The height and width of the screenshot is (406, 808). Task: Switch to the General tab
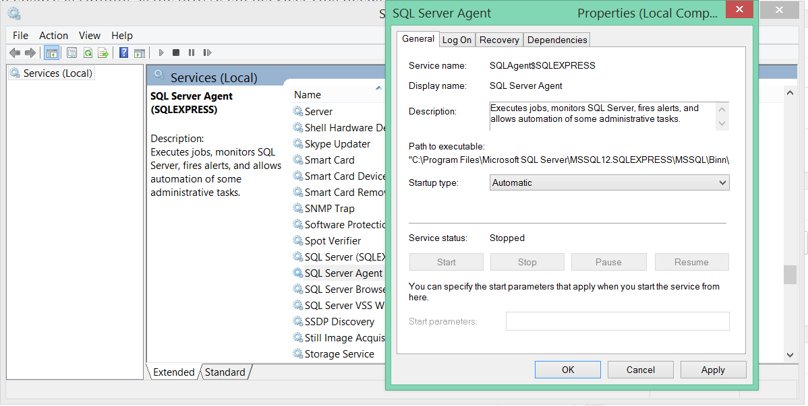tap(418, 38)
